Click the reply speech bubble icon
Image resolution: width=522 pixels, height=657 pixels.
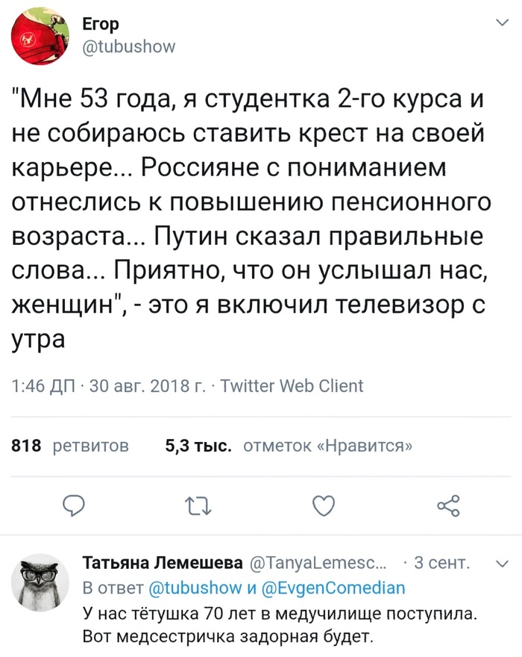[x=72, y=506]
